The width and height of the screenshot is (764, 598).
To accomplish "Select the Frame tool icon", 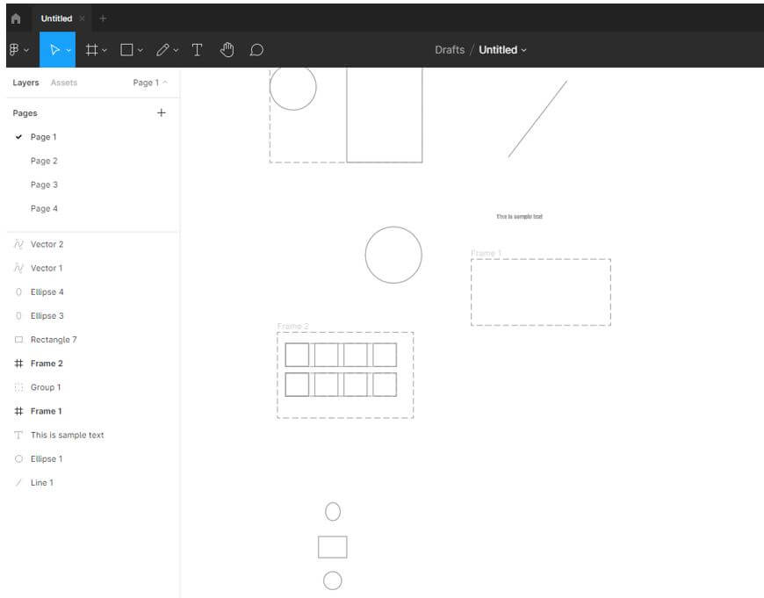I will pos(91,50).
